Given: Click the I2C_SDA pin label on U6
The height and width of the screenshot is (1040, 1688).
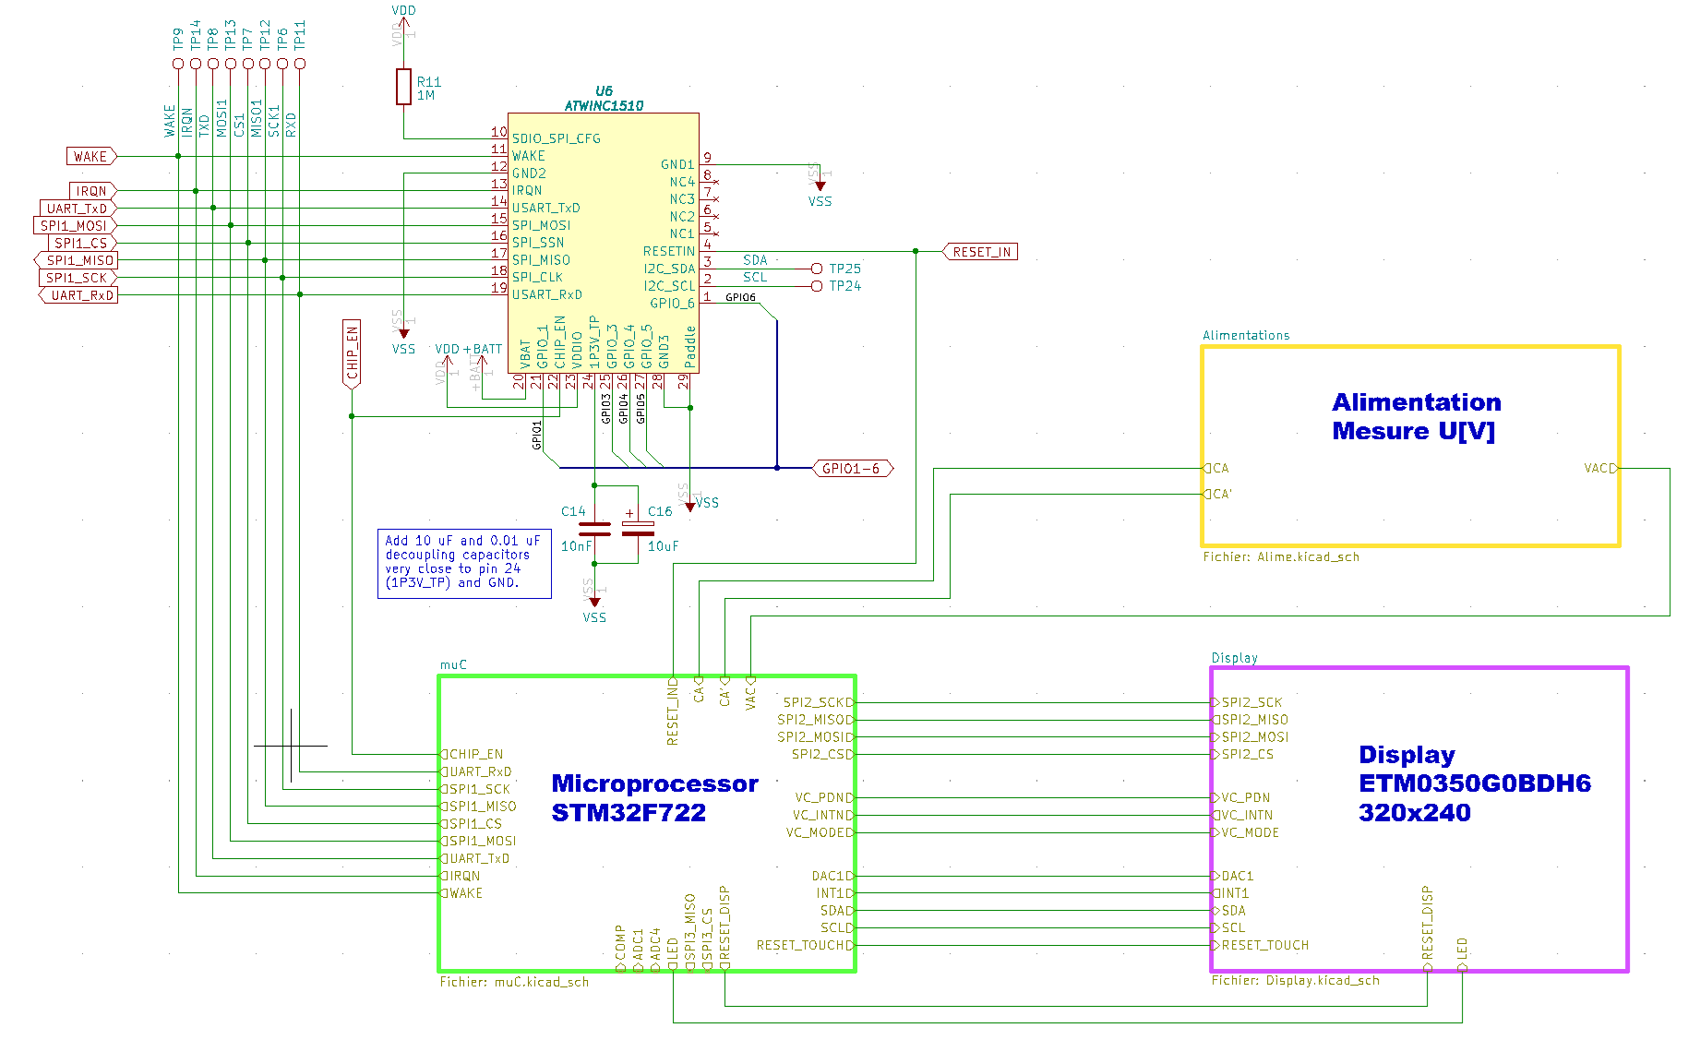Looking at the screenshot, I should point(669,269).
